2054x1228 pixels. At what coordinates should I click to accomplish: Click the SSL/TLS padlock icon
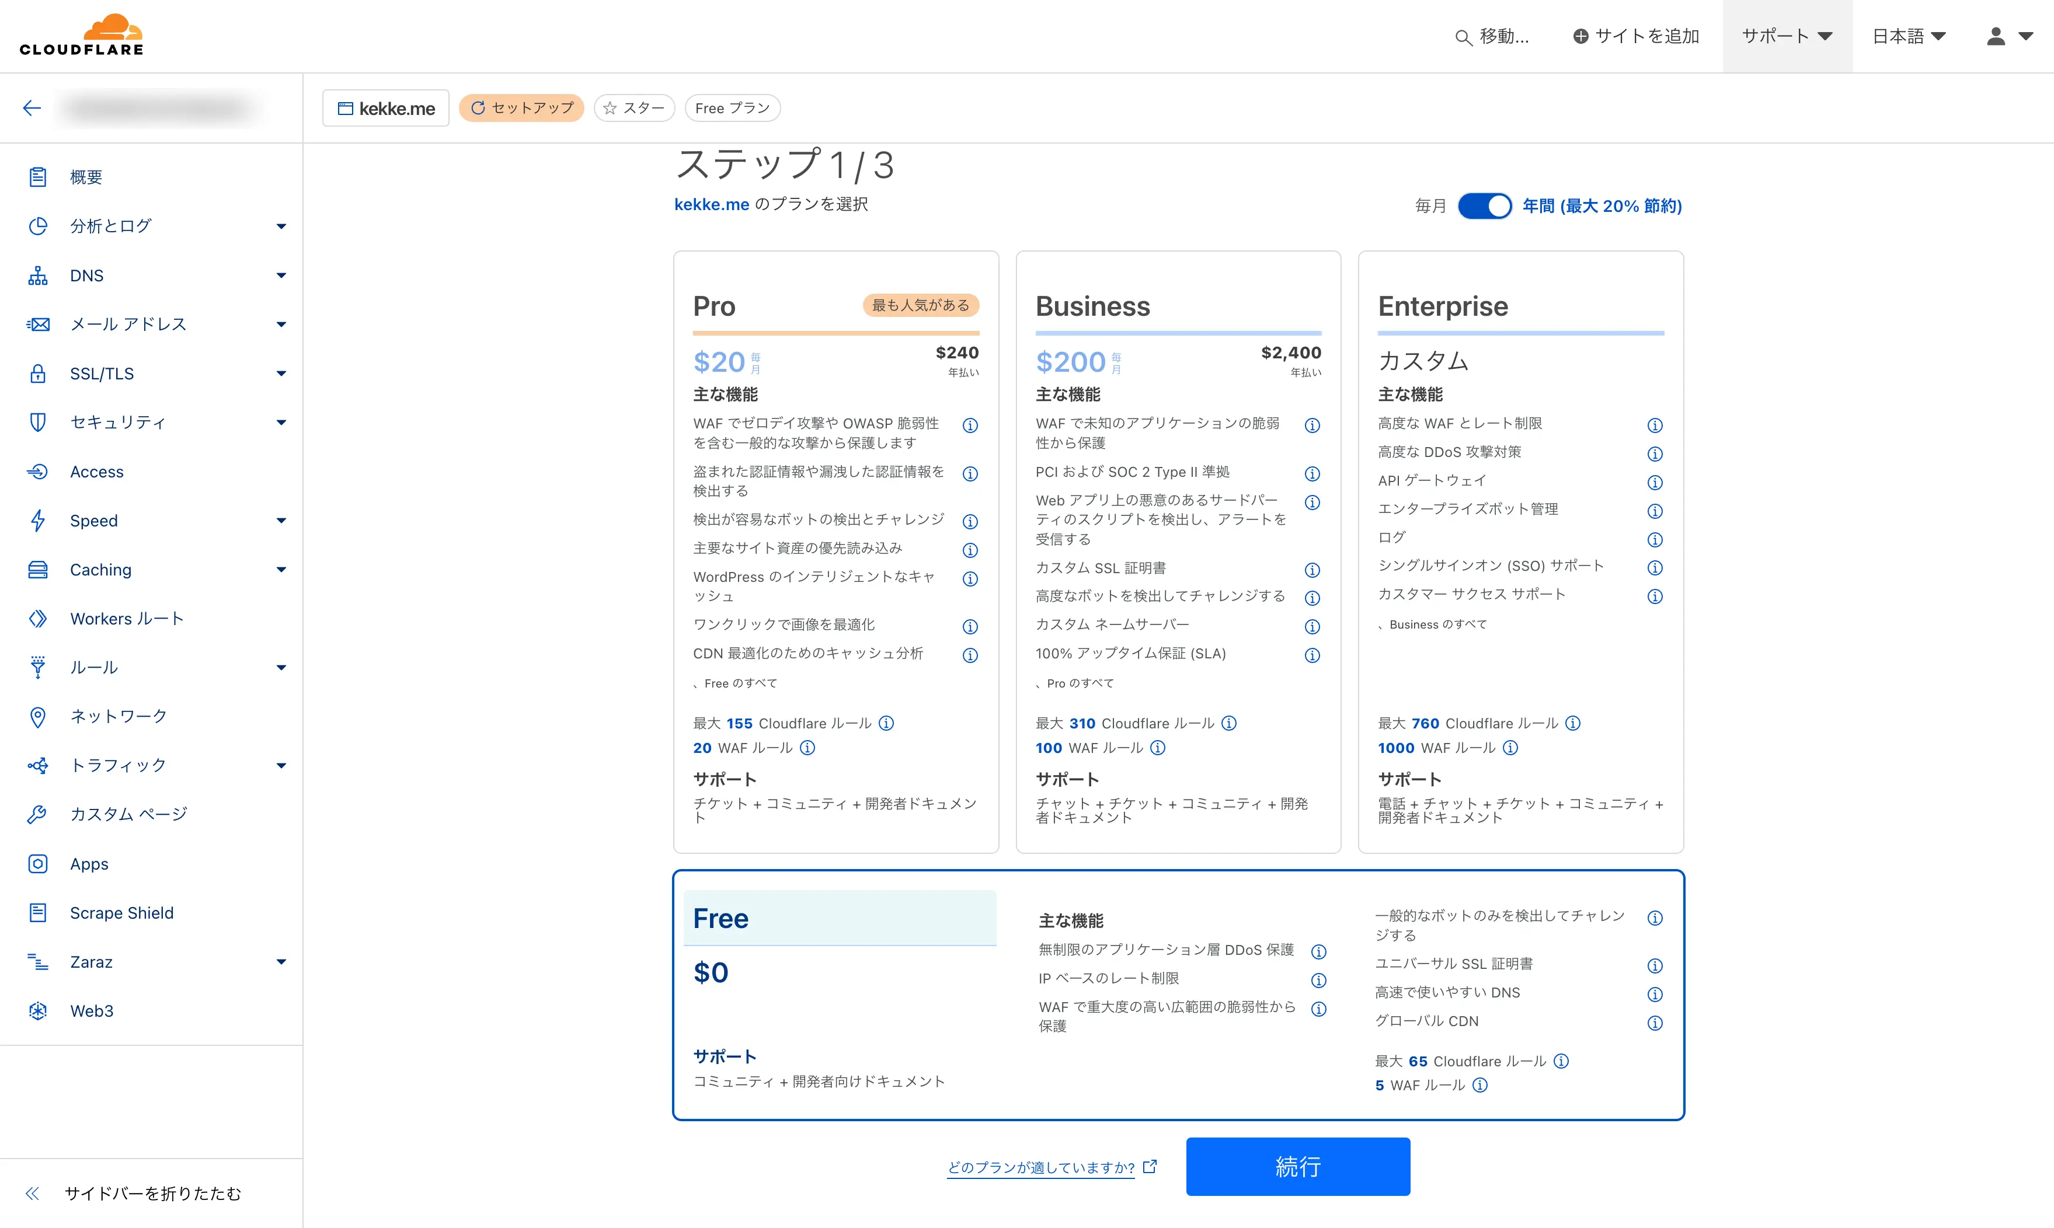[x=38, y=373]
